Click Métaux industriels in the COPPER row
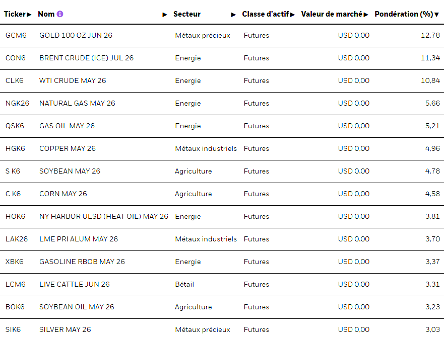Viewport: 444px width, 340px height. point(206,148)
